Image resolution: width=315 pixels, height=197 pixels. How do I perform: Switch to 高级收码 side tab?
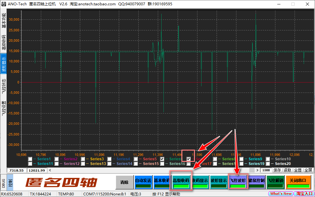4,42
